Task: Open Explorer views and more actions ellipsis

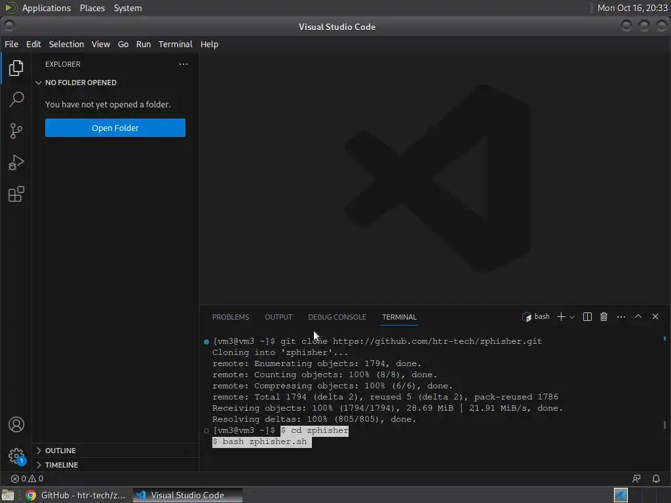Action: 183,64
